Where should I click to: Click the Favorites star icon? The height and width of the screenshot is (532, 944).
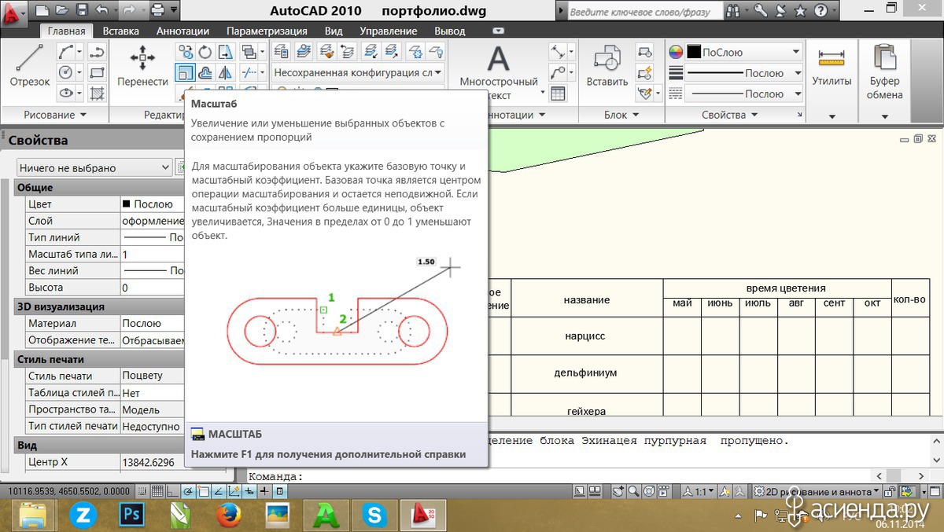tap(800, 11)
